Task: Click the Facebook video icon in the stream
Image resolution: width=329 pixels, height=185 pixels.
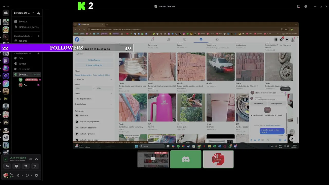Action: click(185, 39)
